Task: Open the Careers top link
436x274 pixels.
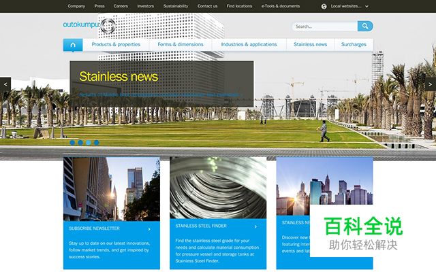Action: 121,6
